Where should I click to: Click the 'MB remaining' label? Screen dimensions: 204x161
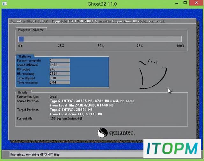[26, 74]
